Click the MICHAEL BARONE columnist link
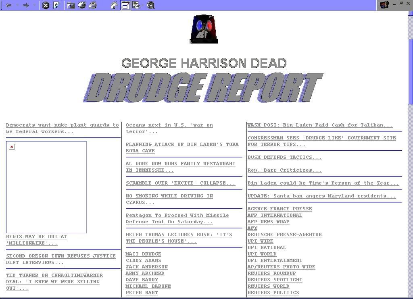 pos(148,286)
